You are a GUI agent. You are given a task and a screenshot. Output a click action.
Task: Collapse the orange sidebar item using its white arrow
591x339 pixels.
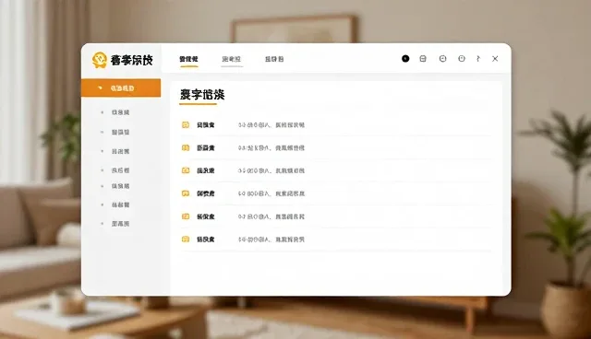point(100,88)
